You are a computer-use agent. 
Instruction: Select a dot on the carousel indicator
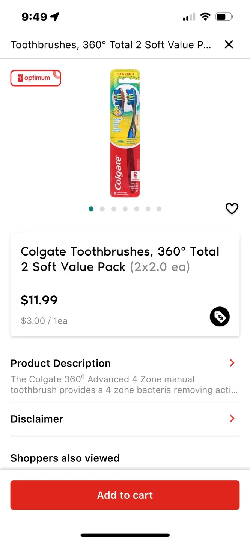[125, 209]
